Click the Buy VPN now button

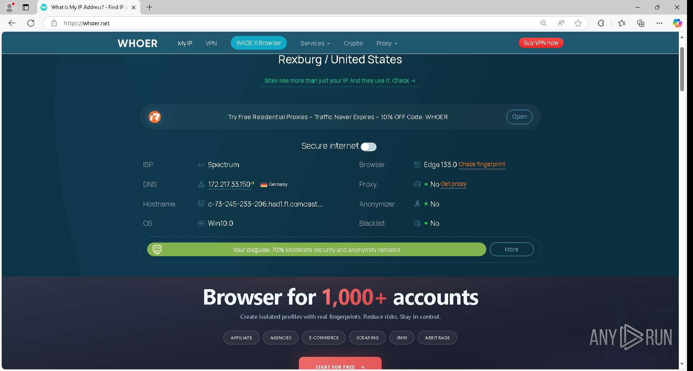(541, 43)
